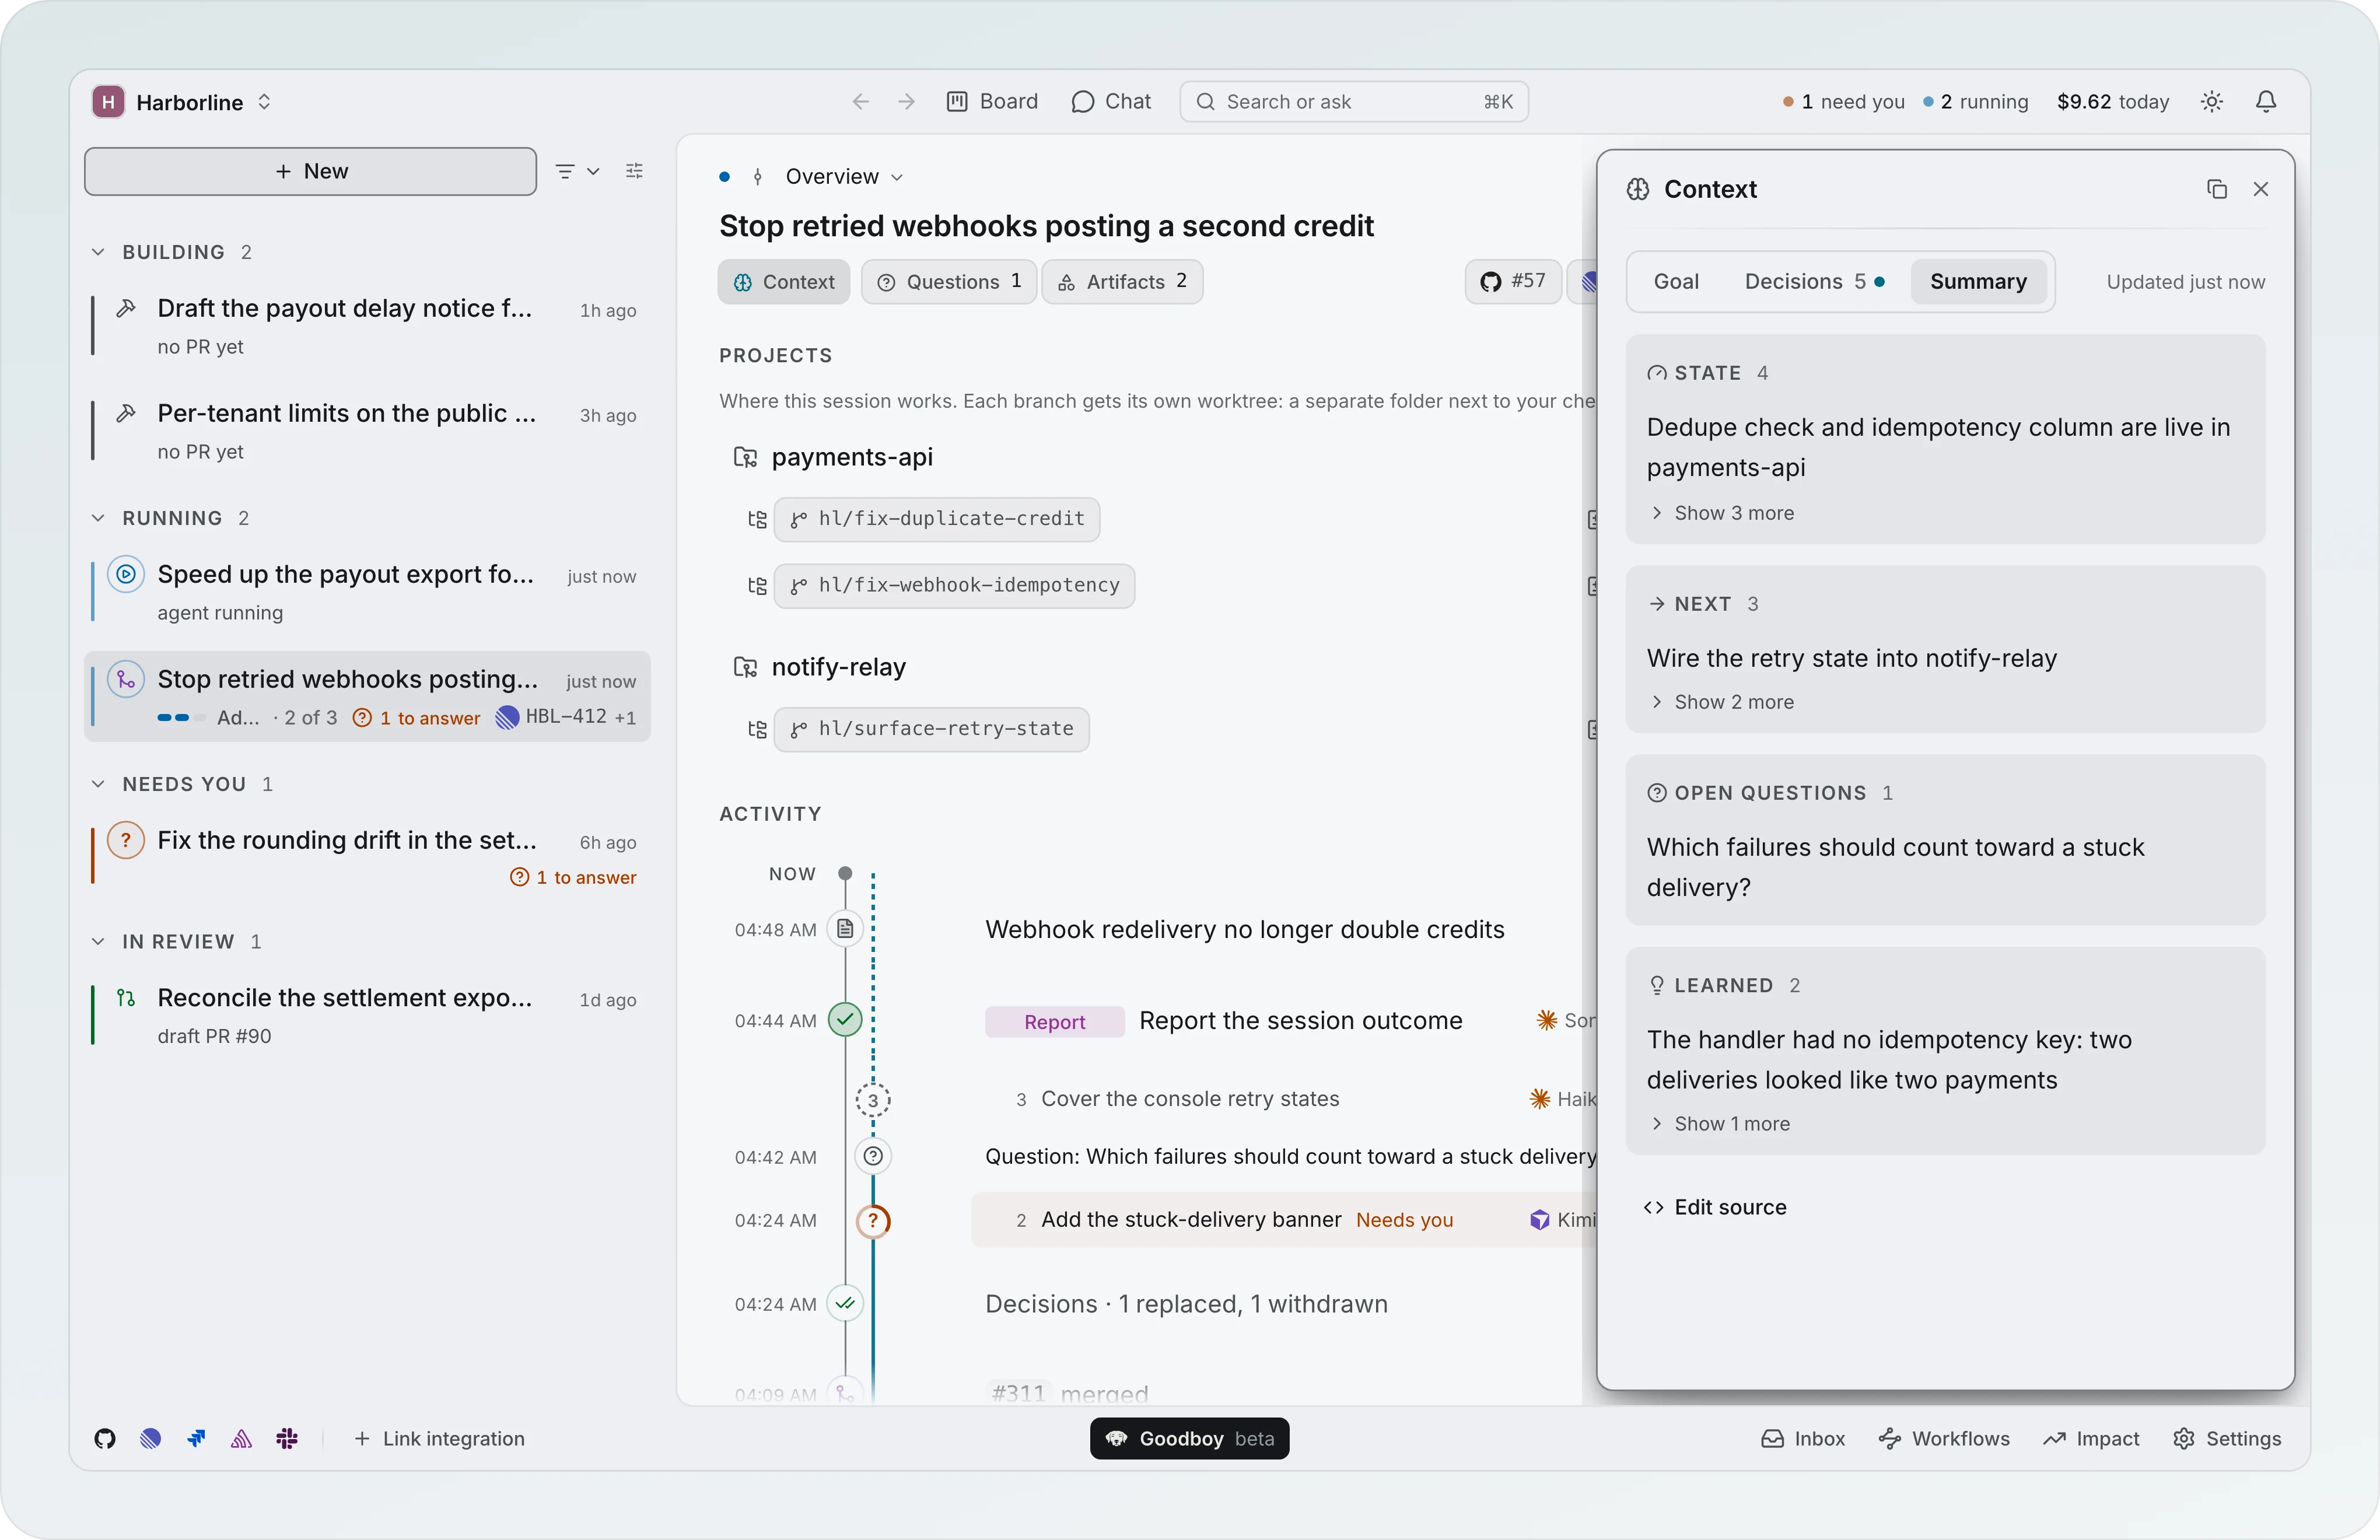Expand Show 2 more under NEXT
The image size is (2380, 1540).
[x=1722, y=702]
